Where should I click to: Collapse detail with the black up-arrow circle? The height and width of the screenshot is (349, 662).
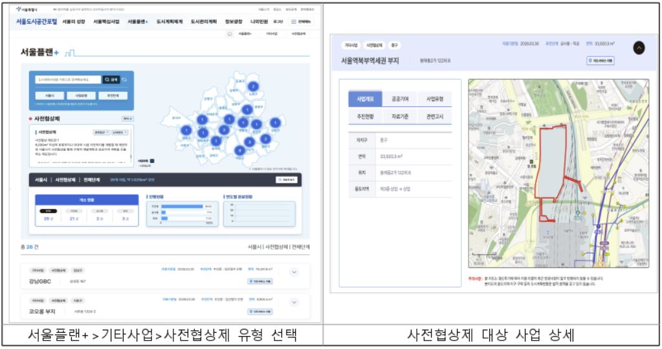click(639, 48)
